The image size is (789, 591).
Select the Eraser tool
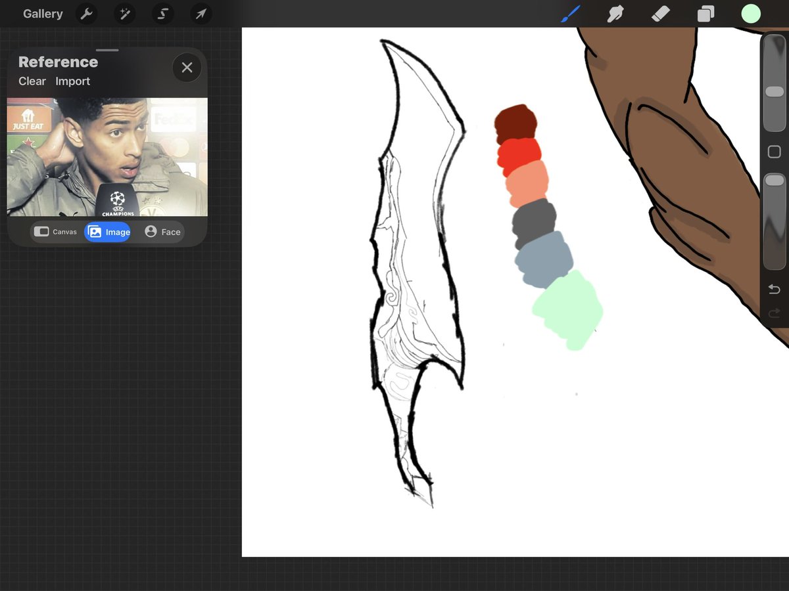tap(660, 14)
